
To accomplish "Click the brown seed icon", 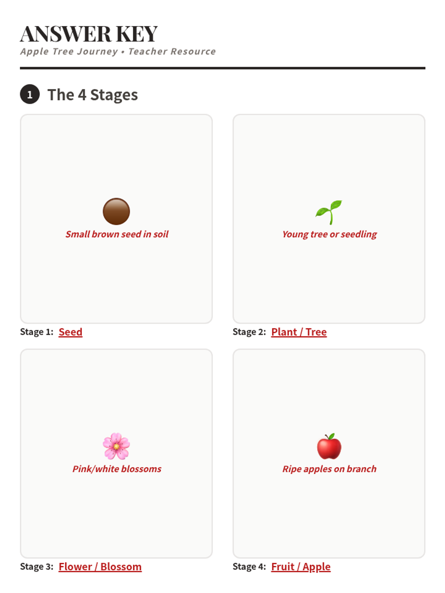I will (116, 212).
